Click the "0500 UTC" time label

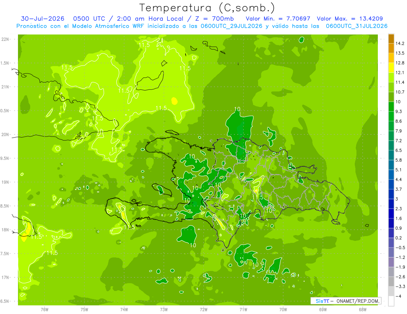click(x=91, y=19)
